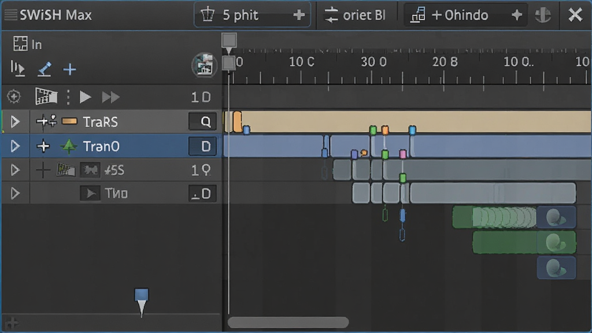Expand the TranO layer row
The width and height of the screenshot is (592, 333).
tap(15, 146)
